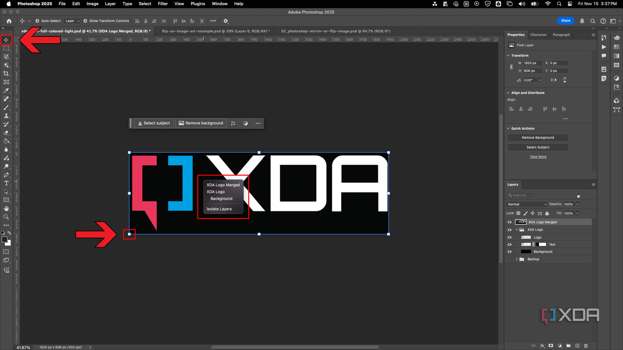
Task: Collapse Quick Actions section
Action: [x=508, y=129]
